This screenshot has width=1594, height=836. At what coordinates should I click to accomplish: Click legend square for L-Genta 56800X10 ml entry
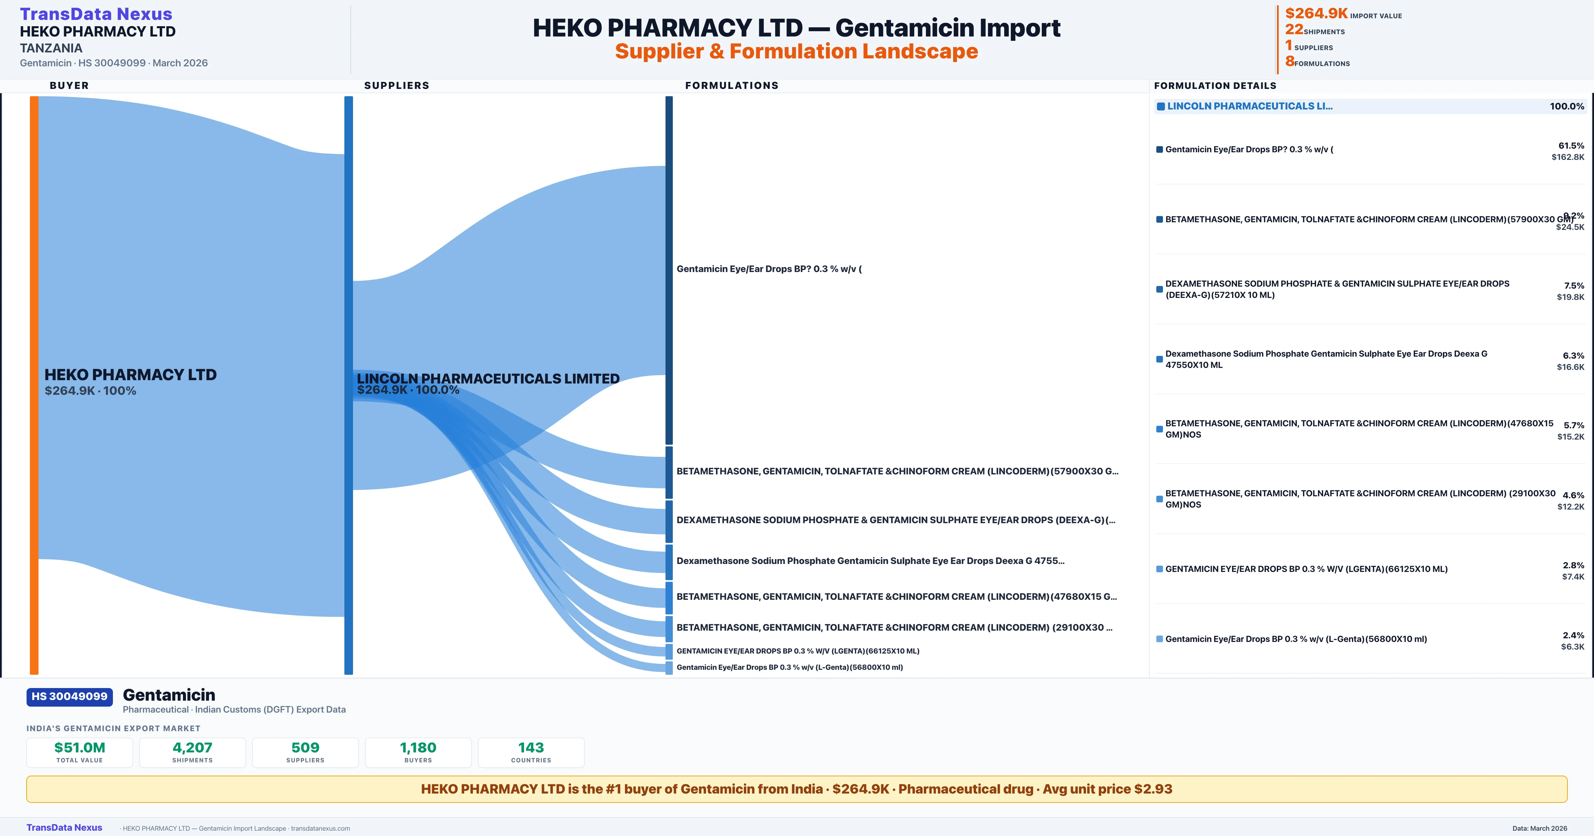tap(1160, 639)
